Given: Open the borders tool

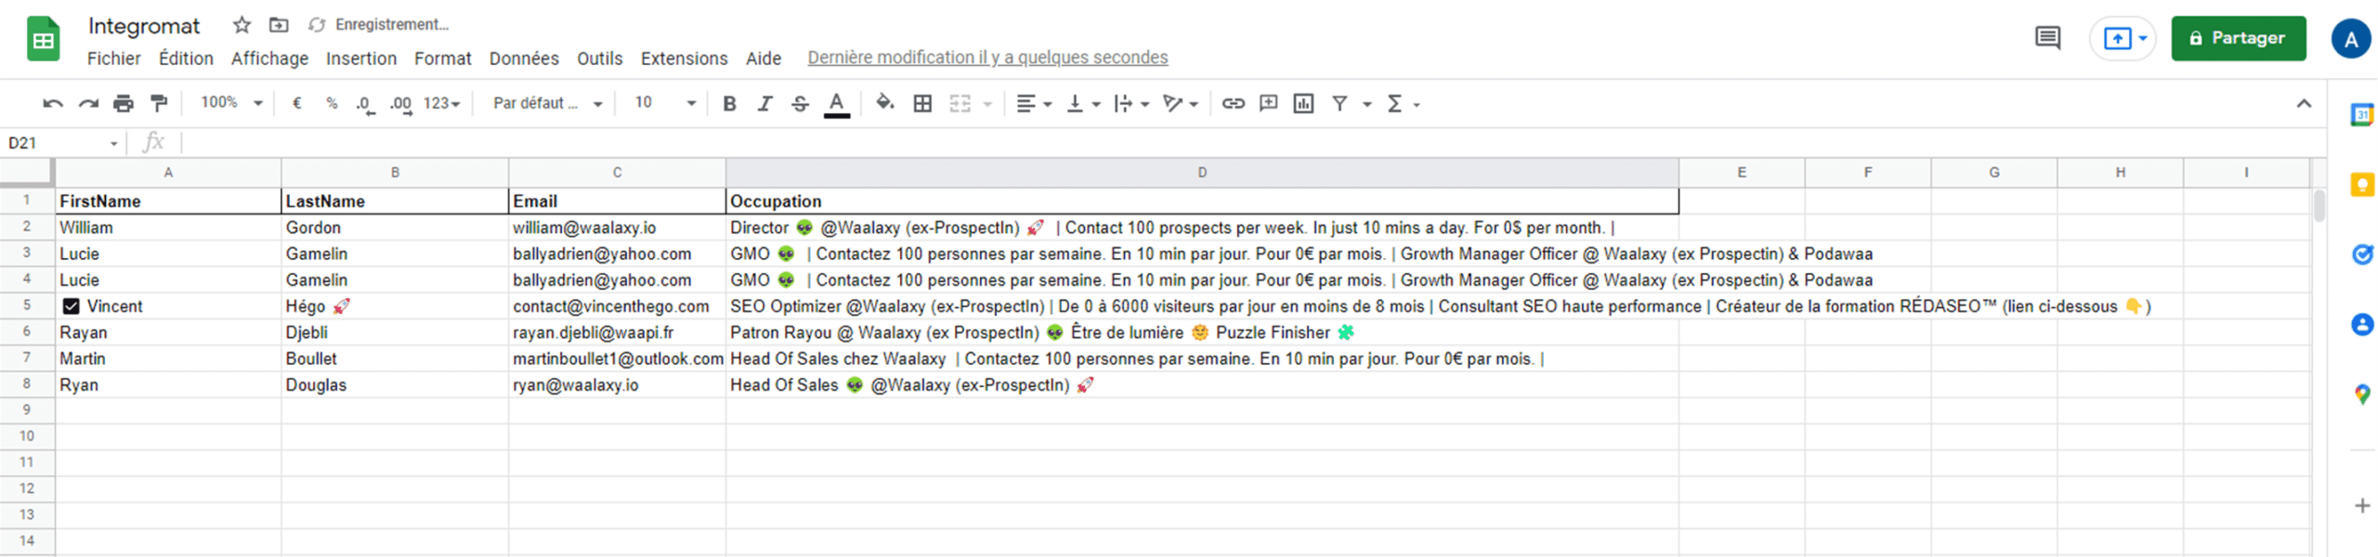Looking at the screenshot, I should (922, 104).
